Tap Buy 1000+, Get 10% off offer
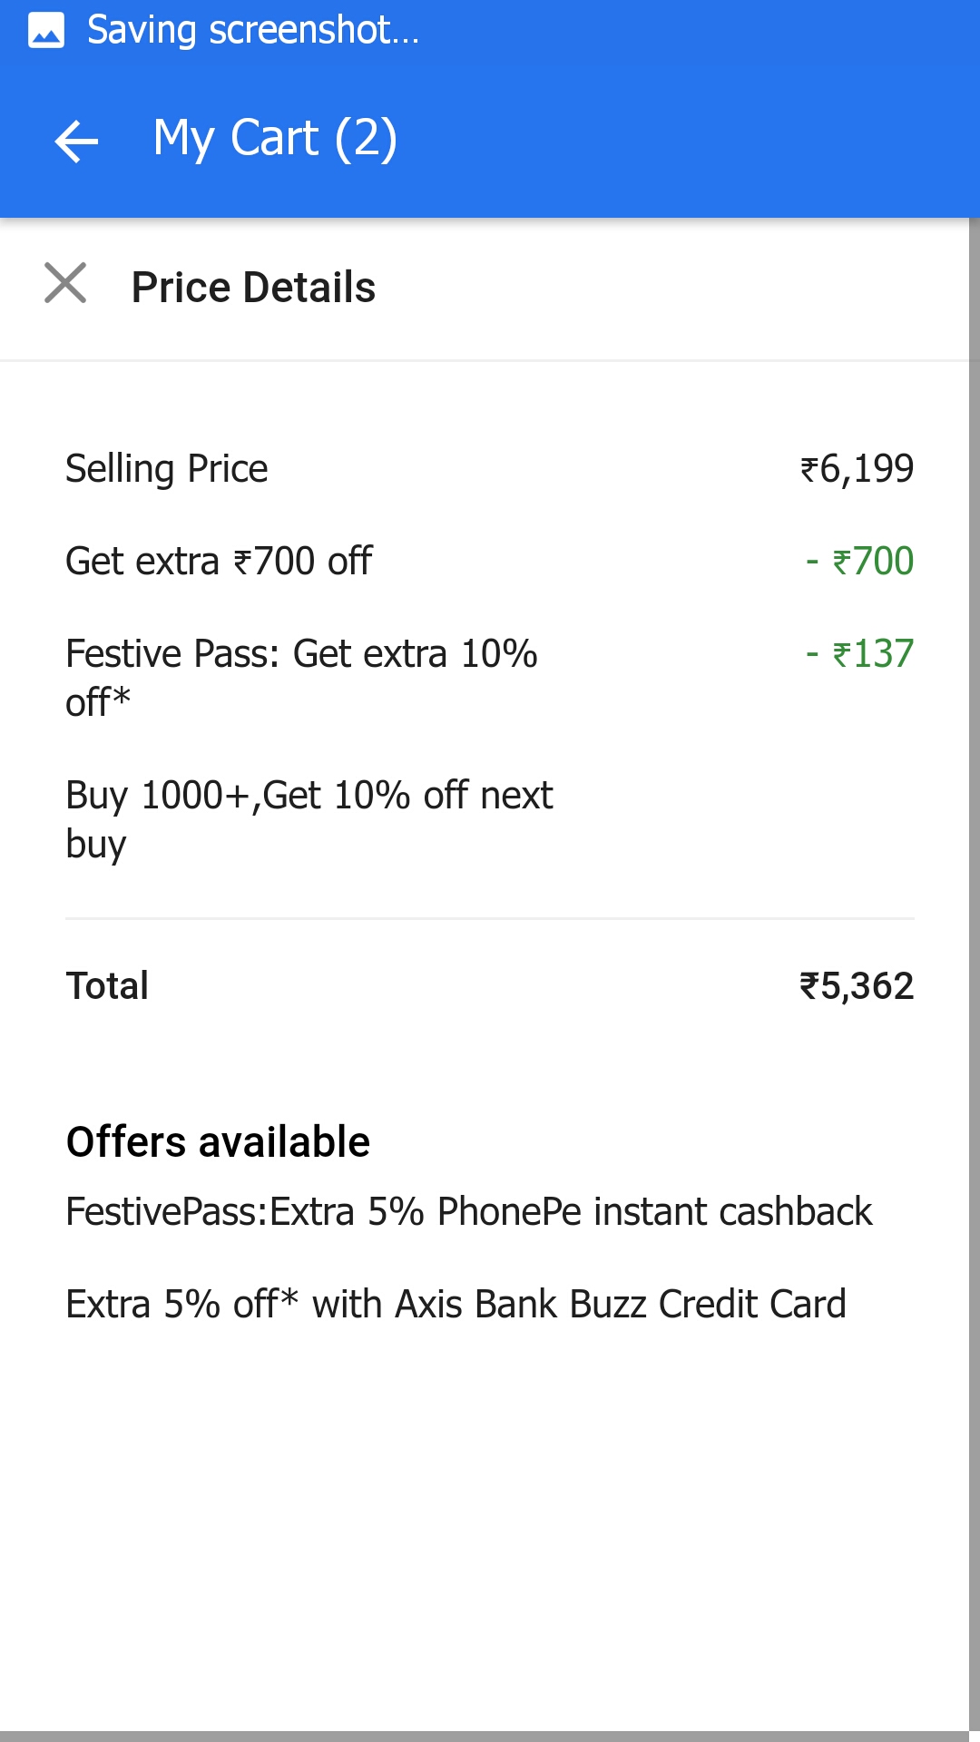The width and height of the screenshot is (980, 1742). tap(309, 818)
